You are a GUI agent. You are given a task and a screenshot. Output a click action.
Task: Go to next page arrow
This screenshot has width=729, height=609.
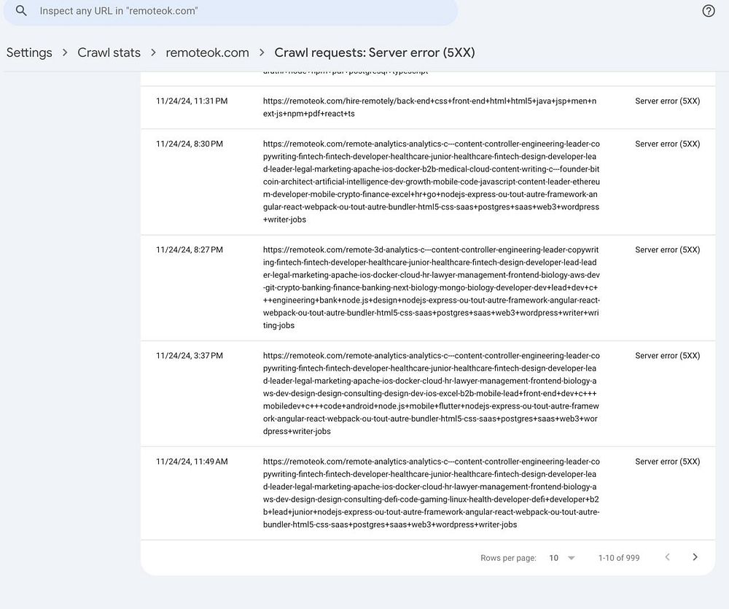pyautogui.click(x=695, y=557)
